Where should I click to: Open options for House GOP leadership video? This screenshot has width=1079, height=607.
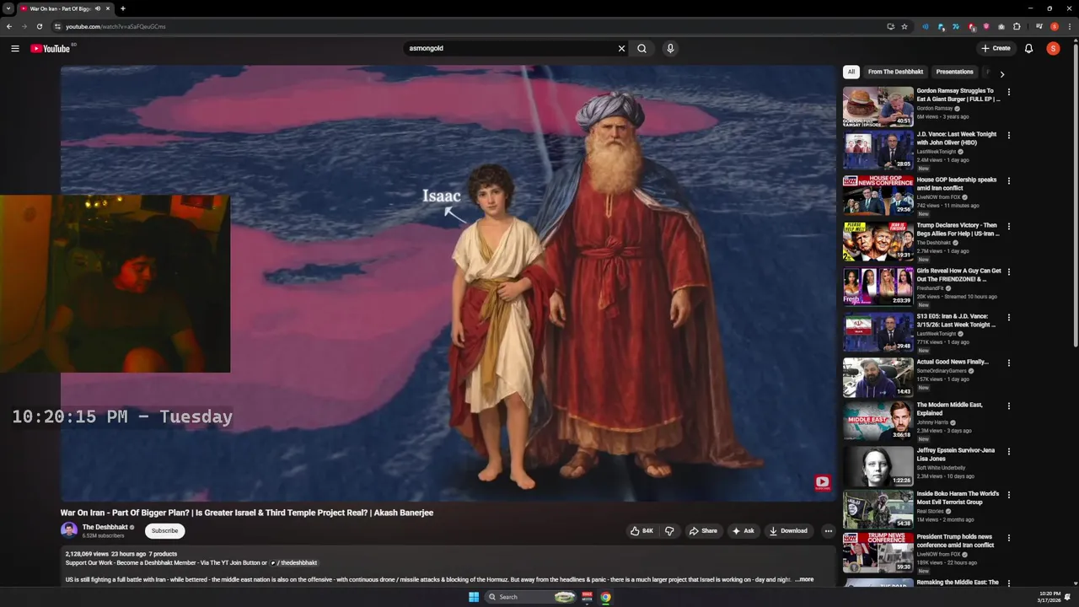coord(1009,181)
